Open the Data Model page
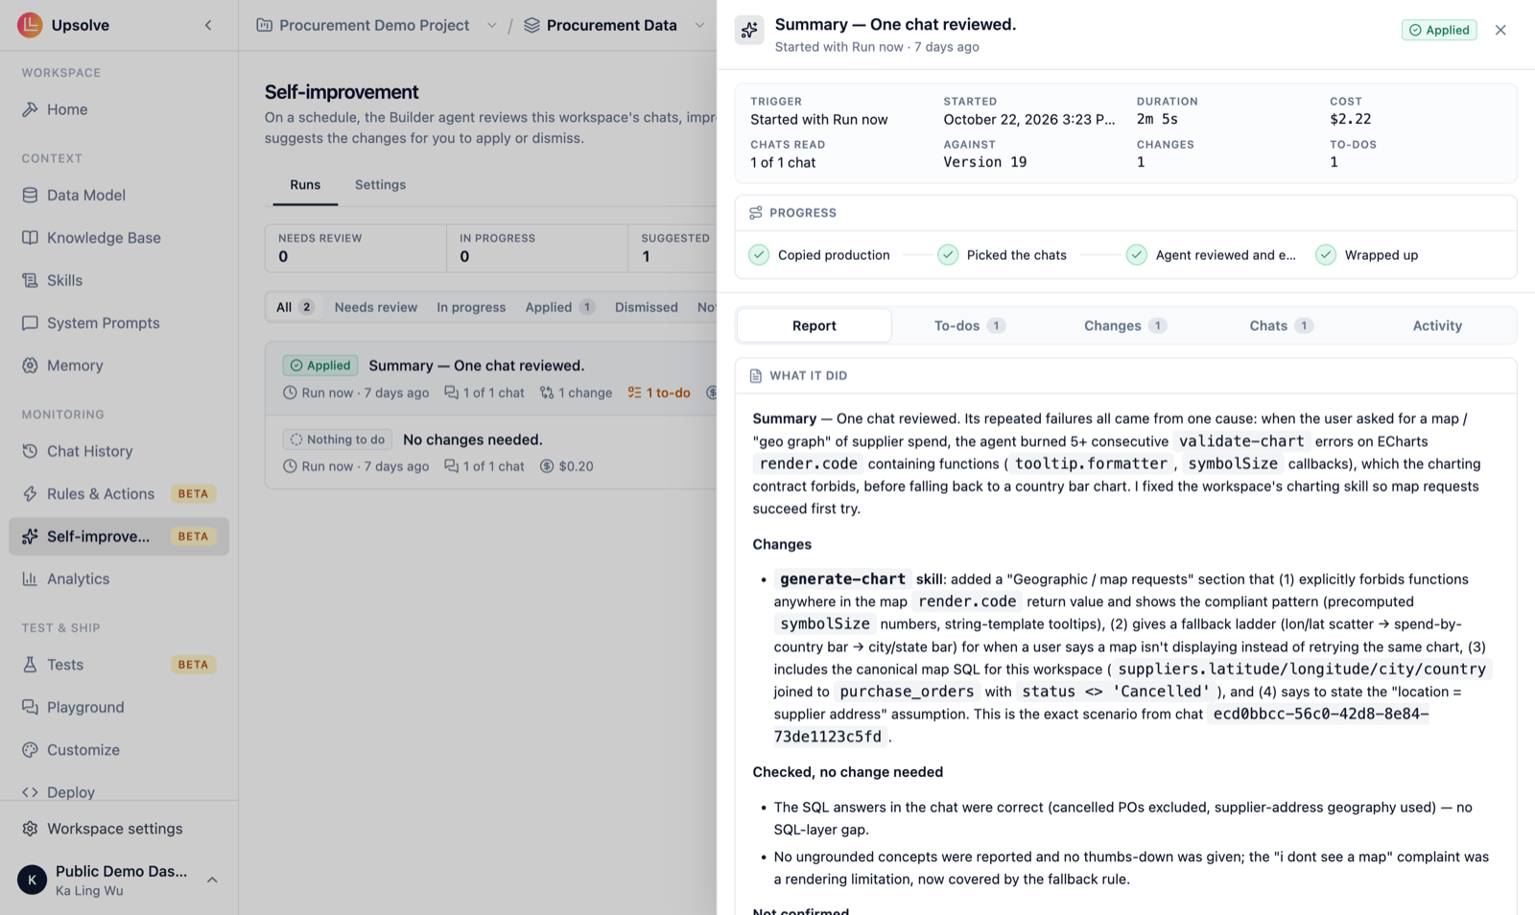 click(x=119, y=195)
